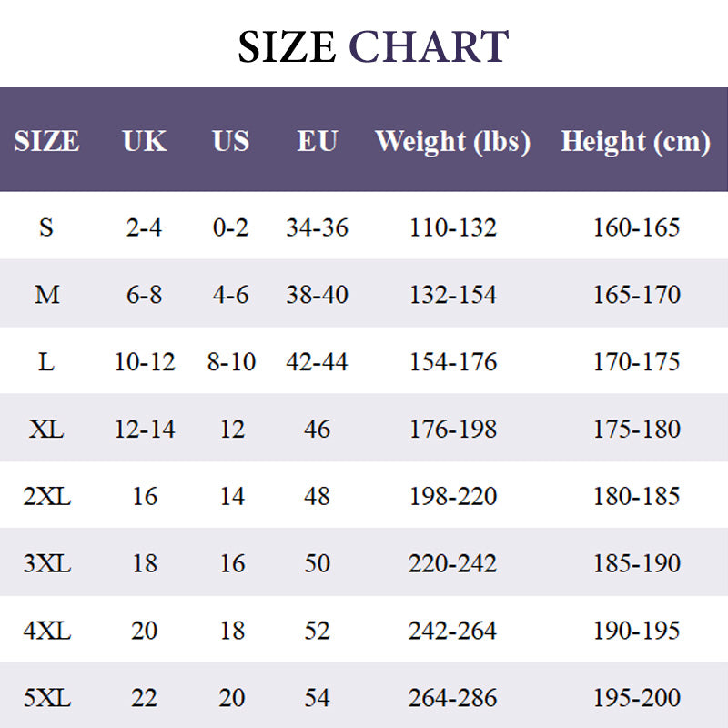Click UK size cell 10-12
The image size is (728, 728).
pyautogui.click(x=145, y=361)
